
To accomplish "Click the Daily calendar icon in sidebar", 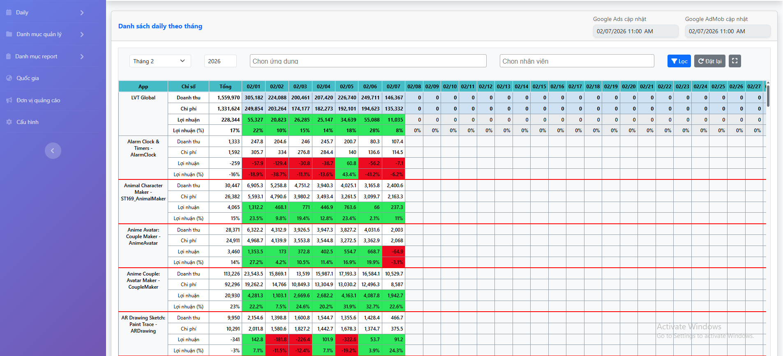I will 9,12.
